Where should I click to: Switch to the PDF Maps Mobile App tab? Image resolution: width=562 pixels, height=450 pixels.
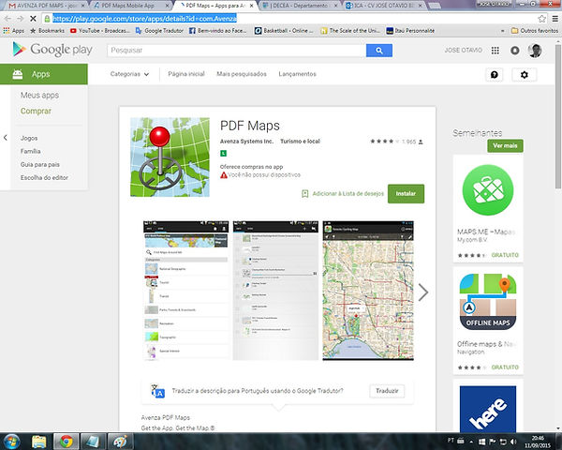pos(130,6)
